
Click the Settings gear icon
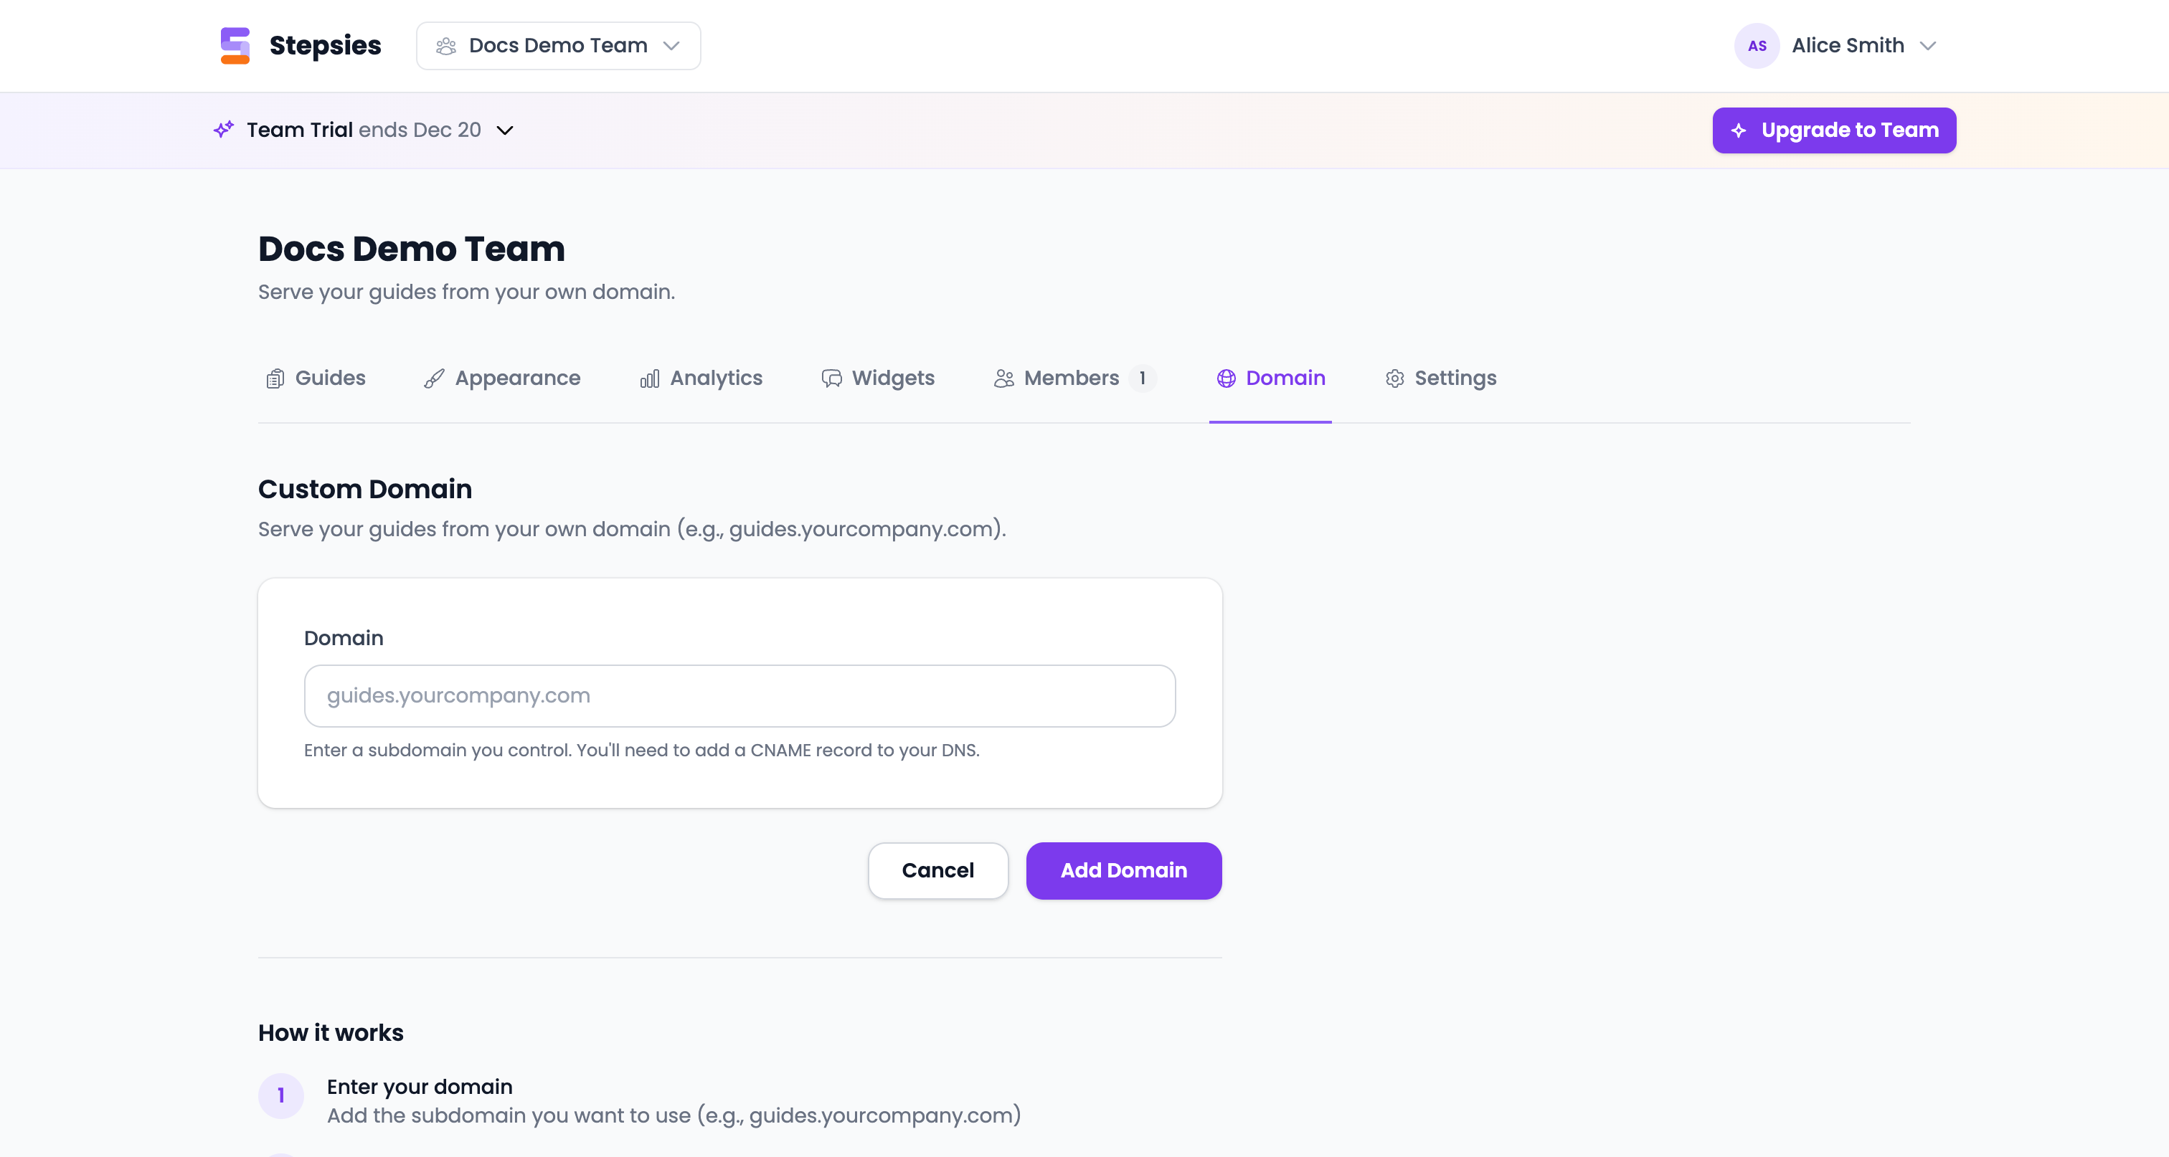1394,378
